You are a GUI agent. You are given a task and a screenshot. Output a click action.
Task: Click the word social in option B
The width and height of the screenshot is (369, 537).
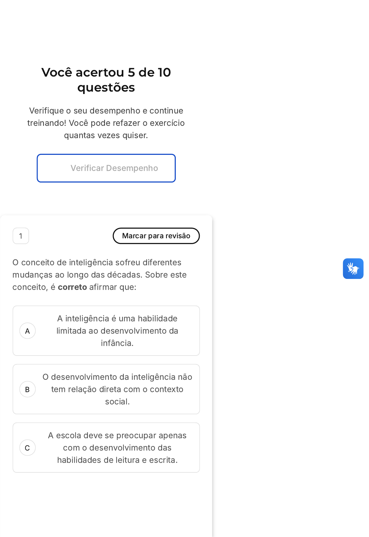pos(117,402)
